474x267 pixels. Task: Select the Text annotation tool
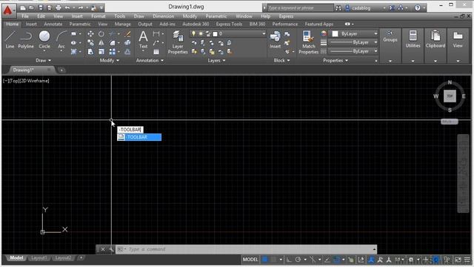coord(143,39)
